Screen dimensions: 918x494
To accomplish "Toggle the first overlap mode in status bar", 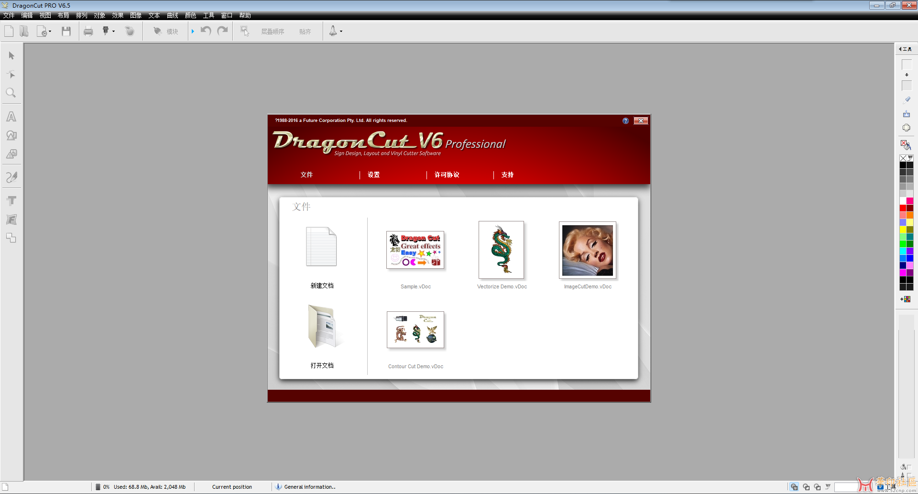I will click(x=794, y=487).
